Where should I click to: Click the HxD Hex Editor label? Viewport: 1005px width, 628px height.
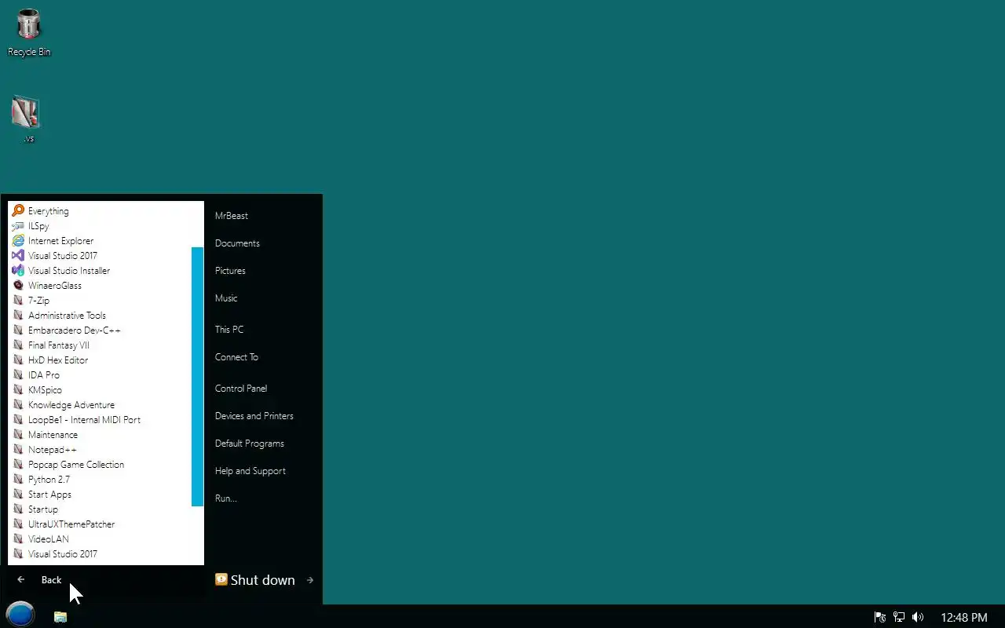click(x=58, y=360)
